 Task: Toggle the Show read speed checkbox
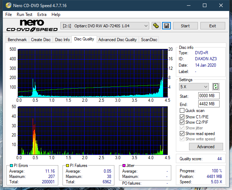point(182,134)
